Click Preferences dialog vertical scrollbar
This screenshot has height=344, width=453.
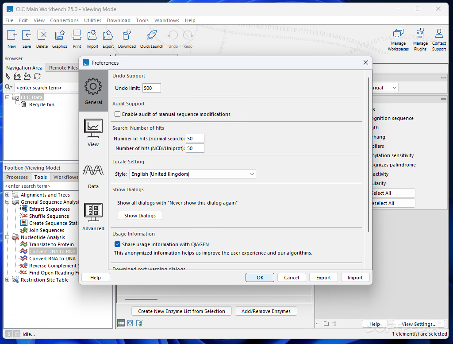coord(369,155)
